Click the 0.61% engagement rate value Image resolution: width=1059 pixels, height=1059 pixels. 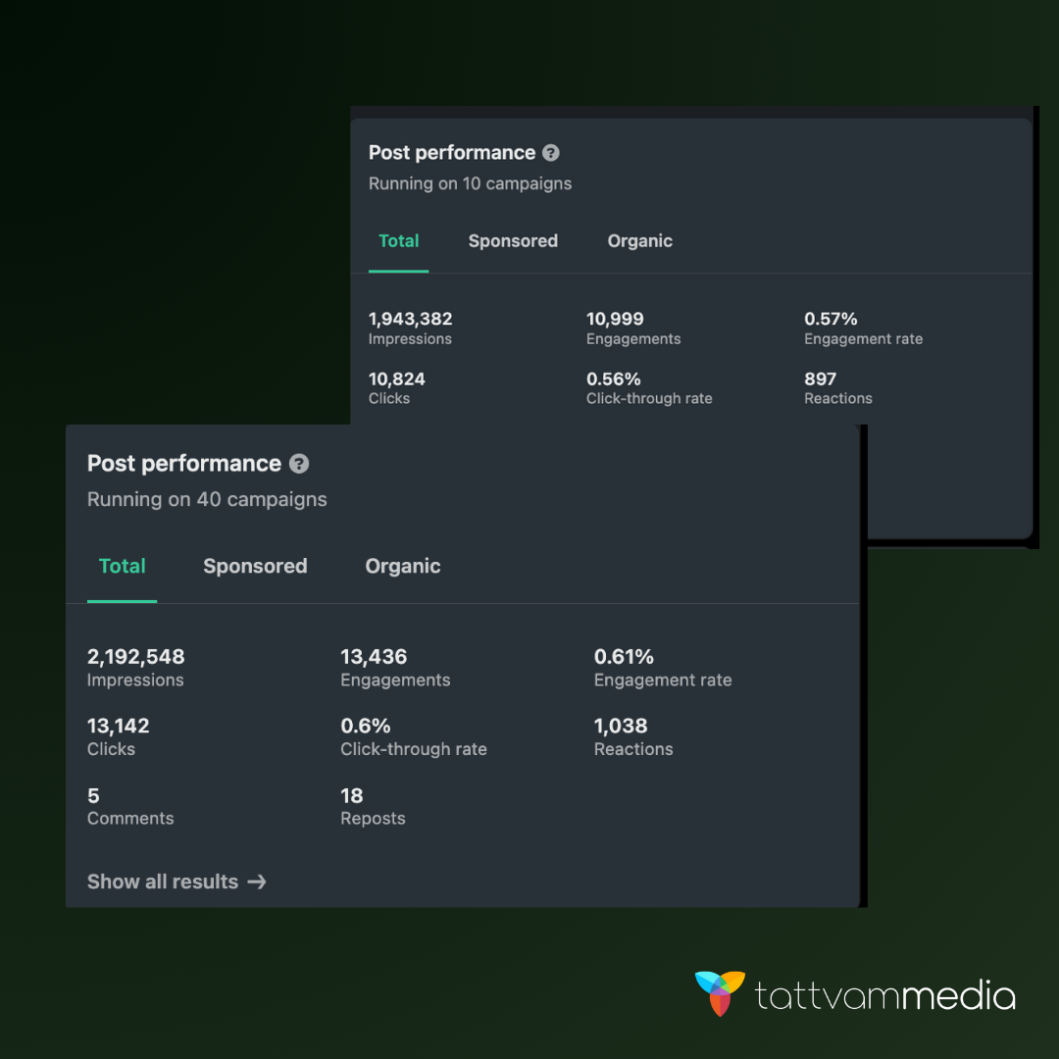click(x=624, y=656)
